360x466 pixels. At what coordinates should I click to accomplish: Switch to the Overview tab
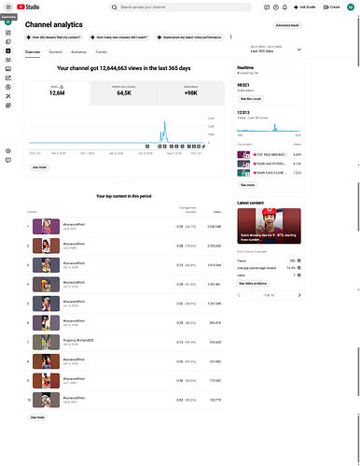click(x=33, y=52)
